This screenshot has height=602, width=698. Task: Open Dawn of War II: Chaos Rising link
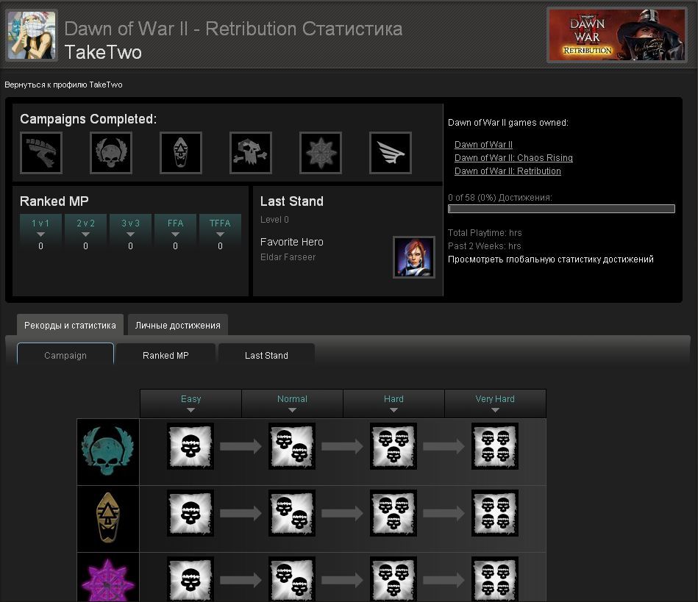pyautogui.click(x=513, y=158)
